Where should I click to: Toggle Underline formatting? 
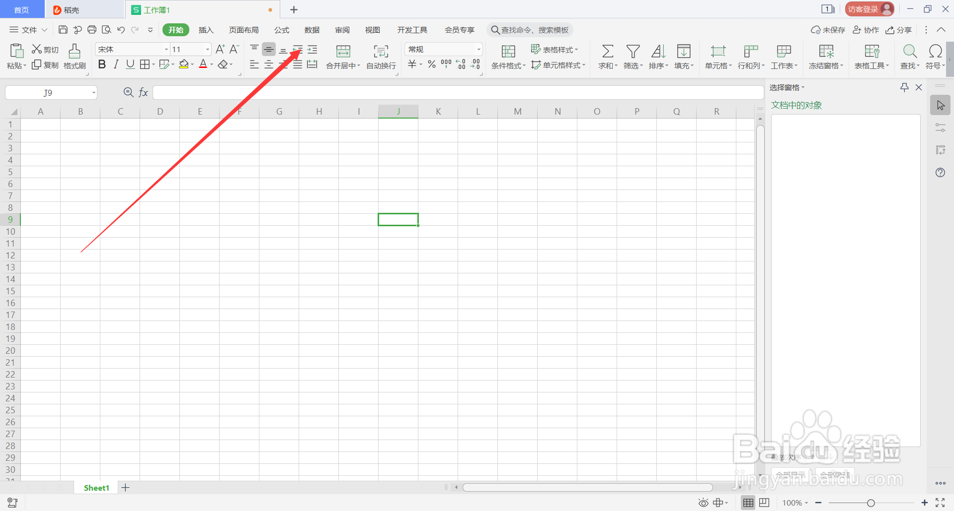130,64
